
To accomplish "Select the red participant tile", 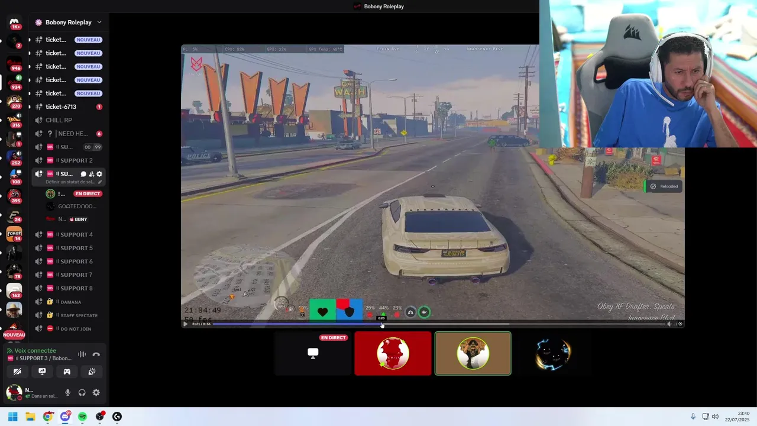I will pyautogui.click(x=393, y=353).
